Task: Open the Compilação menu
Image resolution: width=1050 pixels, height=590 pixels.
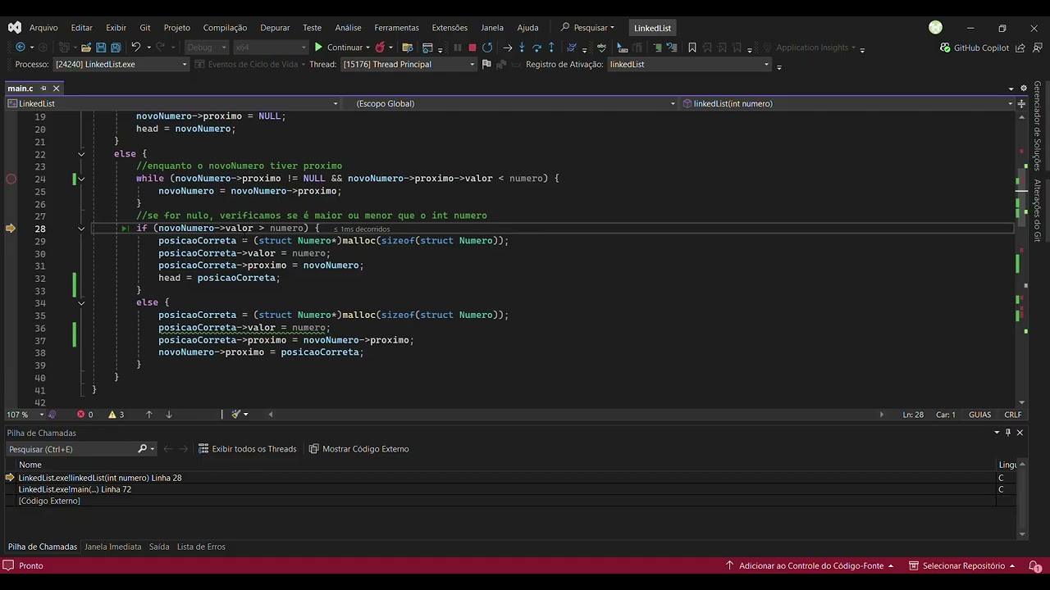Action: [225, 27]
